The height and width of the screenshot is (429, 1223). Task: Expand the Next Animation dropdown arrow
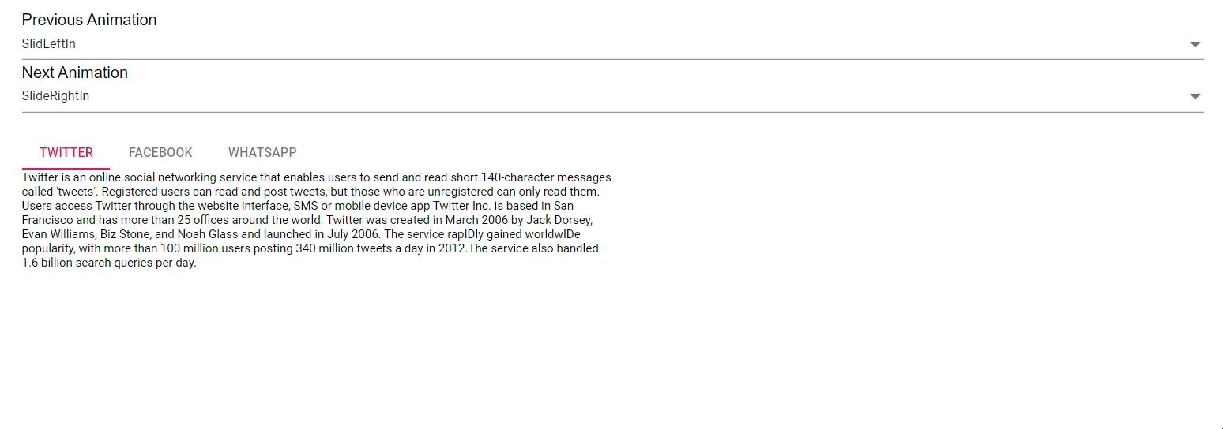pos(1195,96)
